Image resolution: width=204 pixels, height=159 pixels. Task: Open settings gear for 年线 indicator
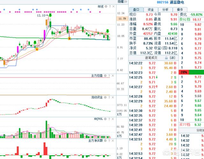(106, 6)
